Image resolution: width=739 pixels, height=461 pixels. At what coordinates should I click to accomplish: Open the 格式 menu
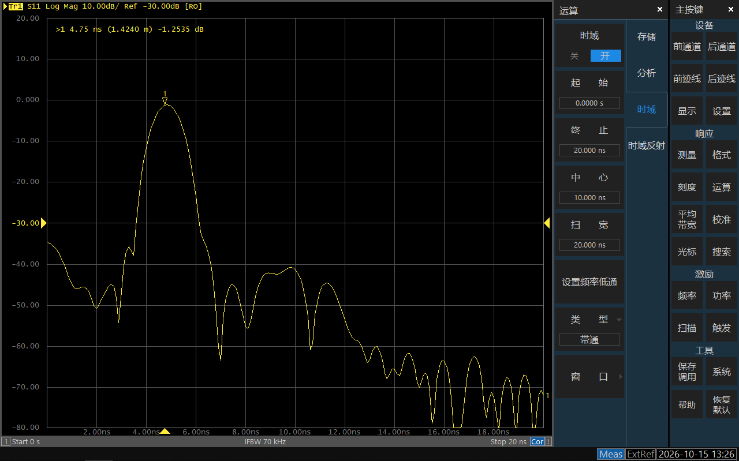click(x=722, y=155)
